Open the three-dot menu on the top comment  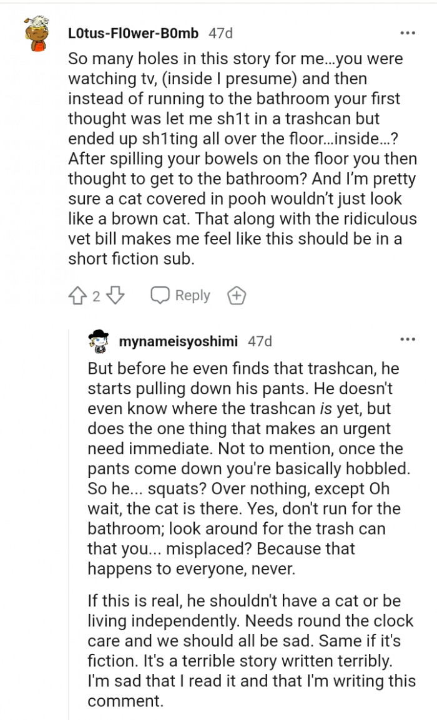tap(409, 33)
